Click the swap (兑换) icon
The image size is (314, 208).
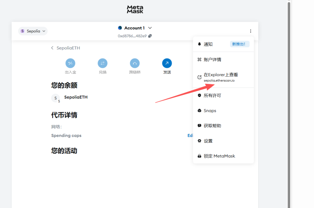102,63
